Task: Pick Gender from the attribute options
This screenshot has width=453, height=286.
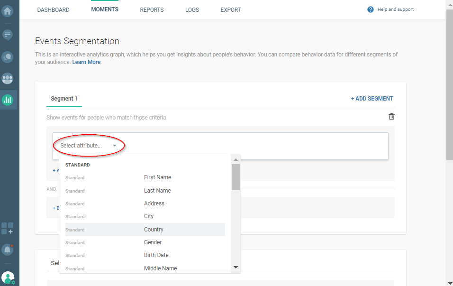Action: 153,242
